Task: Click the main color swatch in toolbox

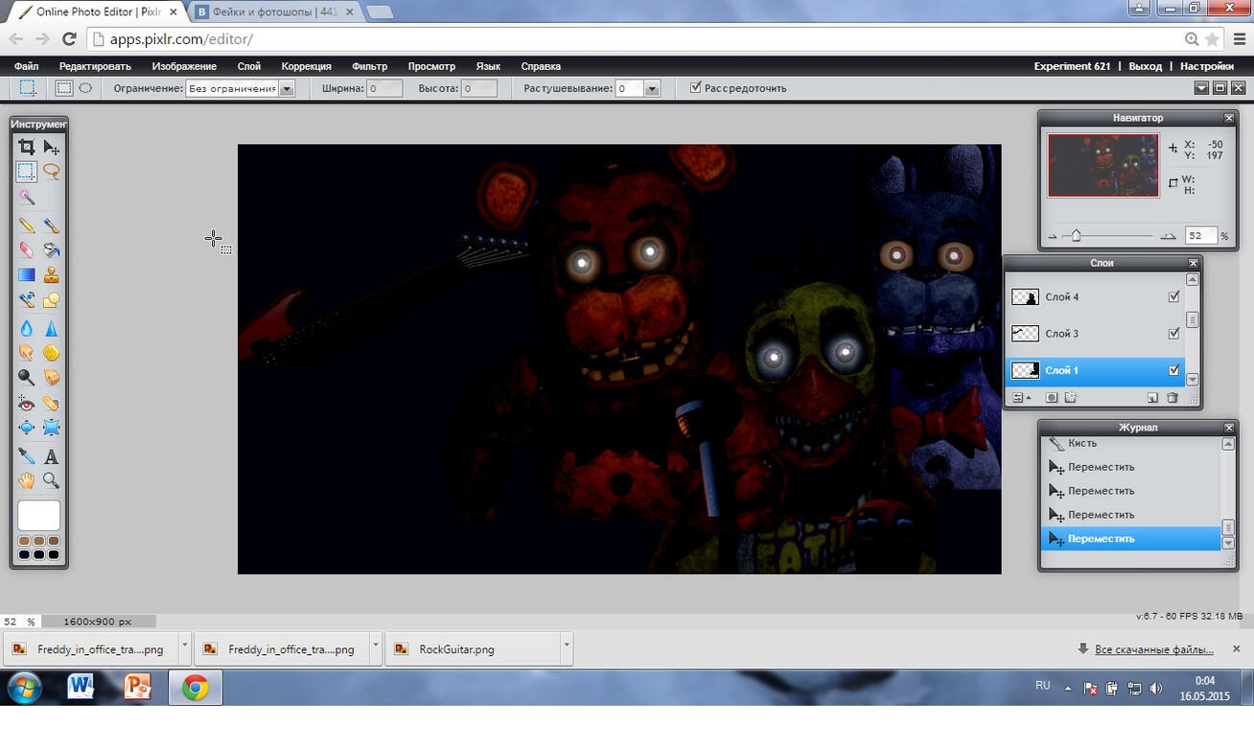Action: [x=38, y=516]
